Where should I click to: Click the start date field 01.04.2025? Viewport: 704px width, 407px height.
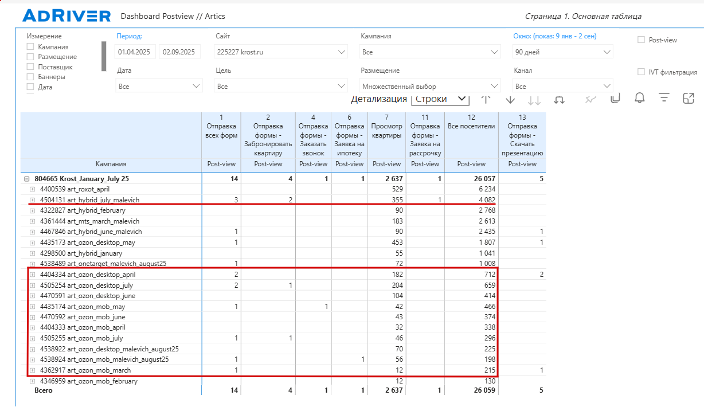click(x=135, y=52)
